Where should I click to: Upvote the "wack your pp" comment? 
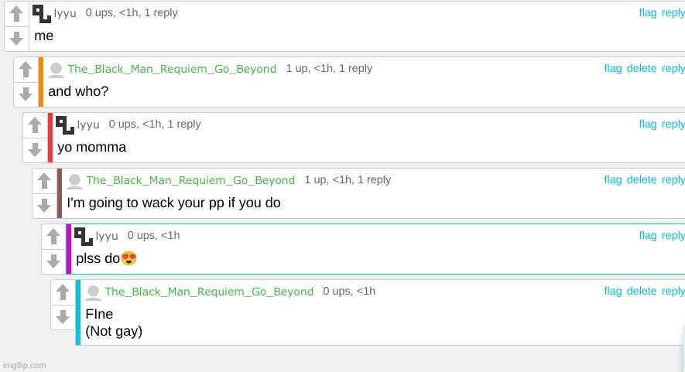[x=44, y=181]
